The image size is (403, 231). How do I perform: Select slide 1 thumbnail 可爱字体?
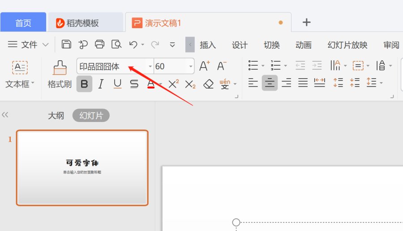tap(82, 168)
